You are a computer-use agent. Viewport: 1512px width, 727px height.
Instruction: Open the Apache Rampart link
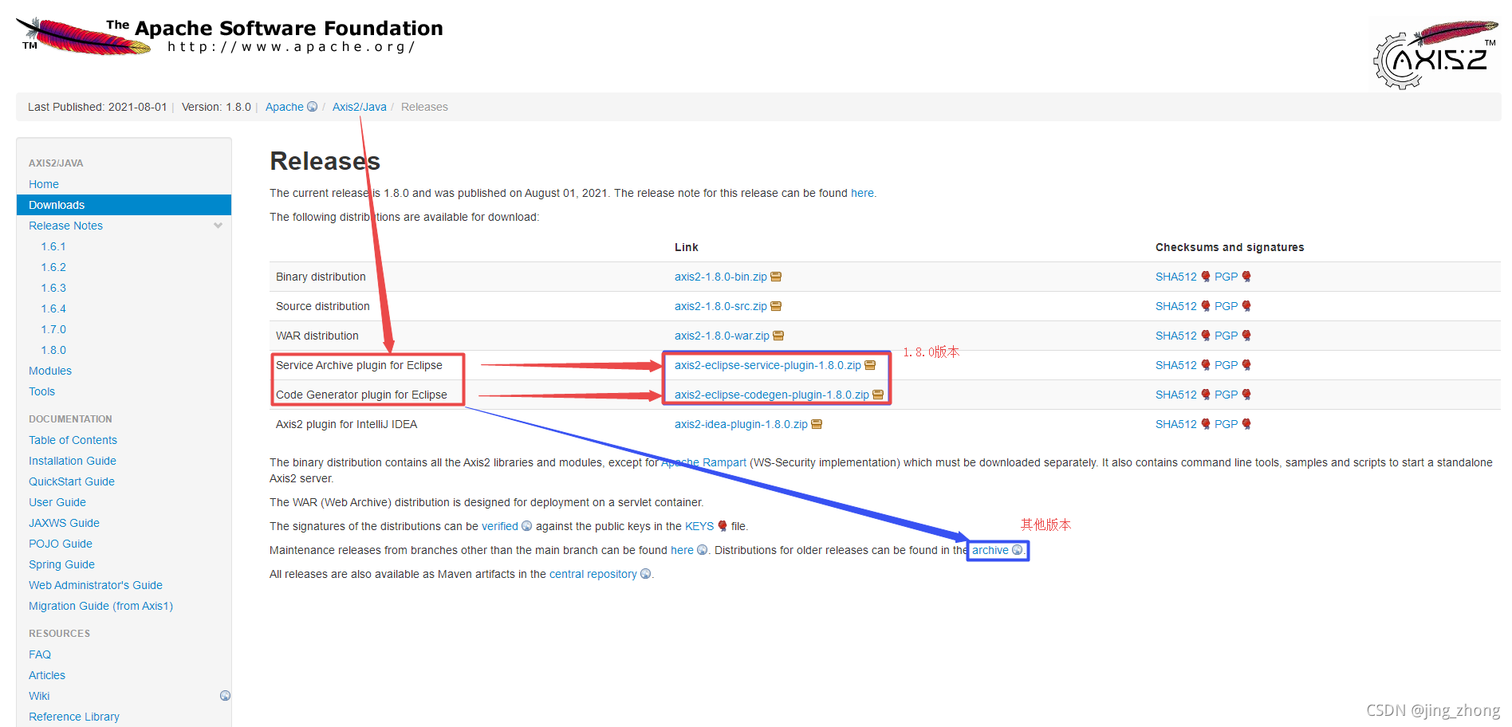(x=704, y=462)
